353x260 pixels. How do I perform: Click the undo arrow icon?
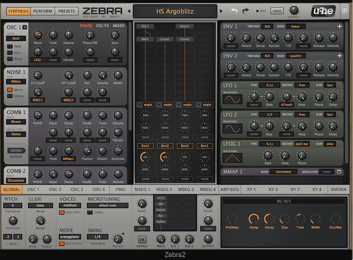[x=234, y=11]
